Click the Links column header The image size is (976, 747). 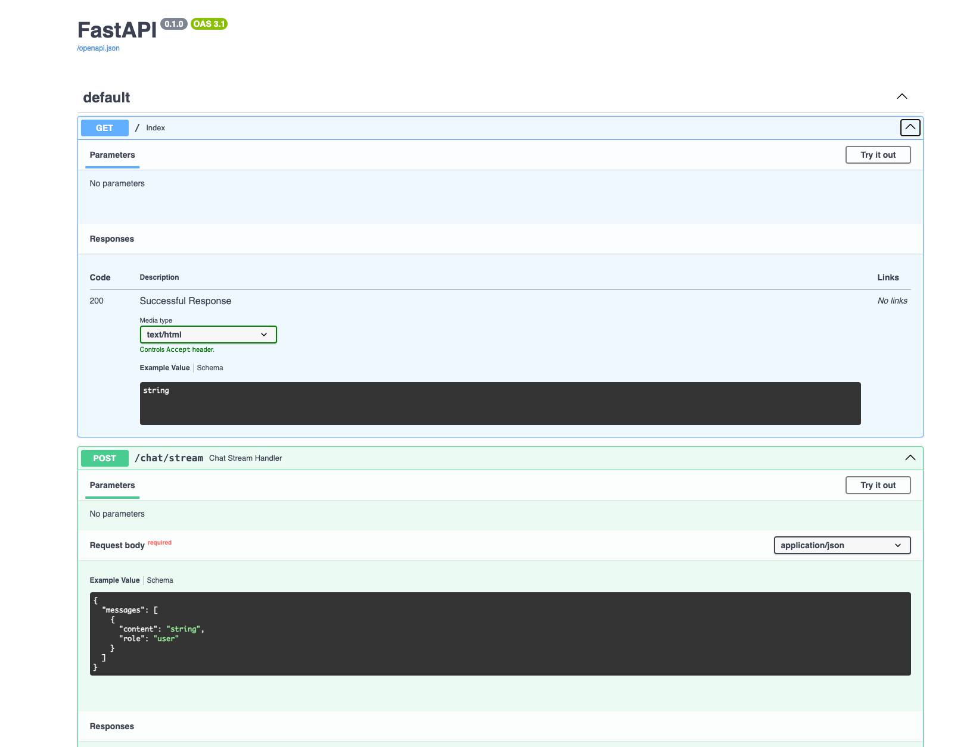coord(888,277)
